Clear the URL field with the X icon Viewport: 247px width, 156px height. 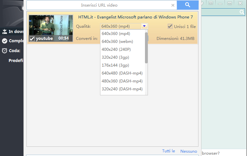point(173,5)
